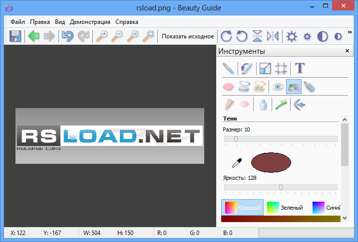The height and width of the screenshot is (242, 358).
Task: Click the tools panel scrollbar thumb
Action: point(345,144)
